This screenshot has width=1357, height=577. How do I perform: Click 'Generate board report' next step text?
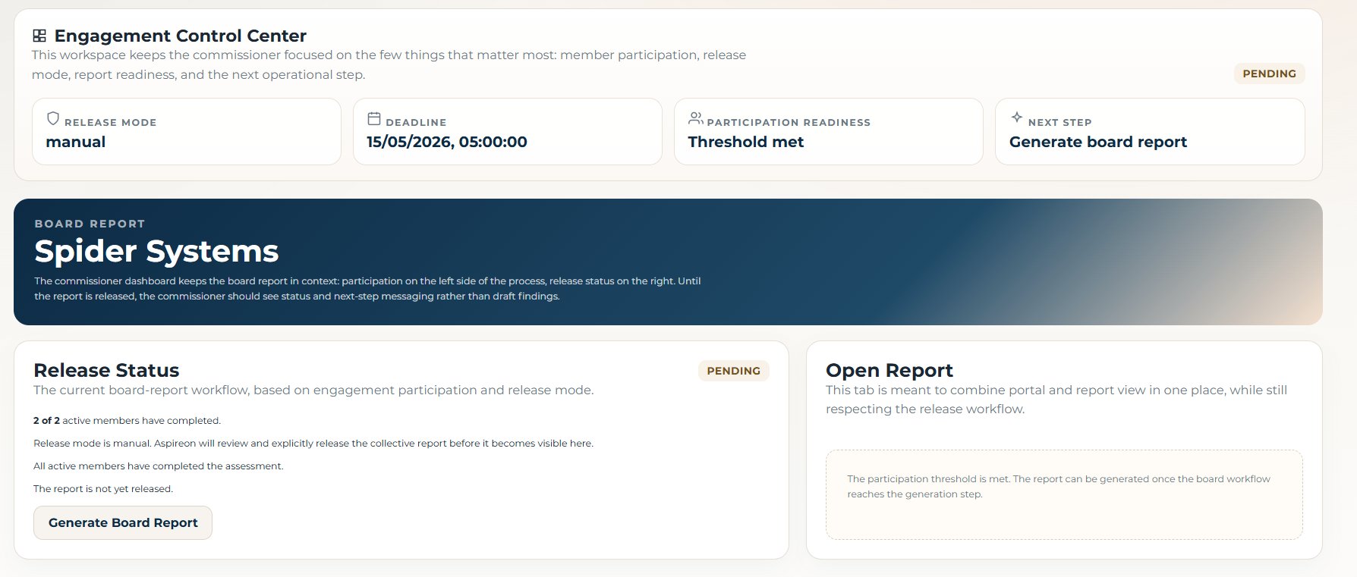tap(1098, 142)
